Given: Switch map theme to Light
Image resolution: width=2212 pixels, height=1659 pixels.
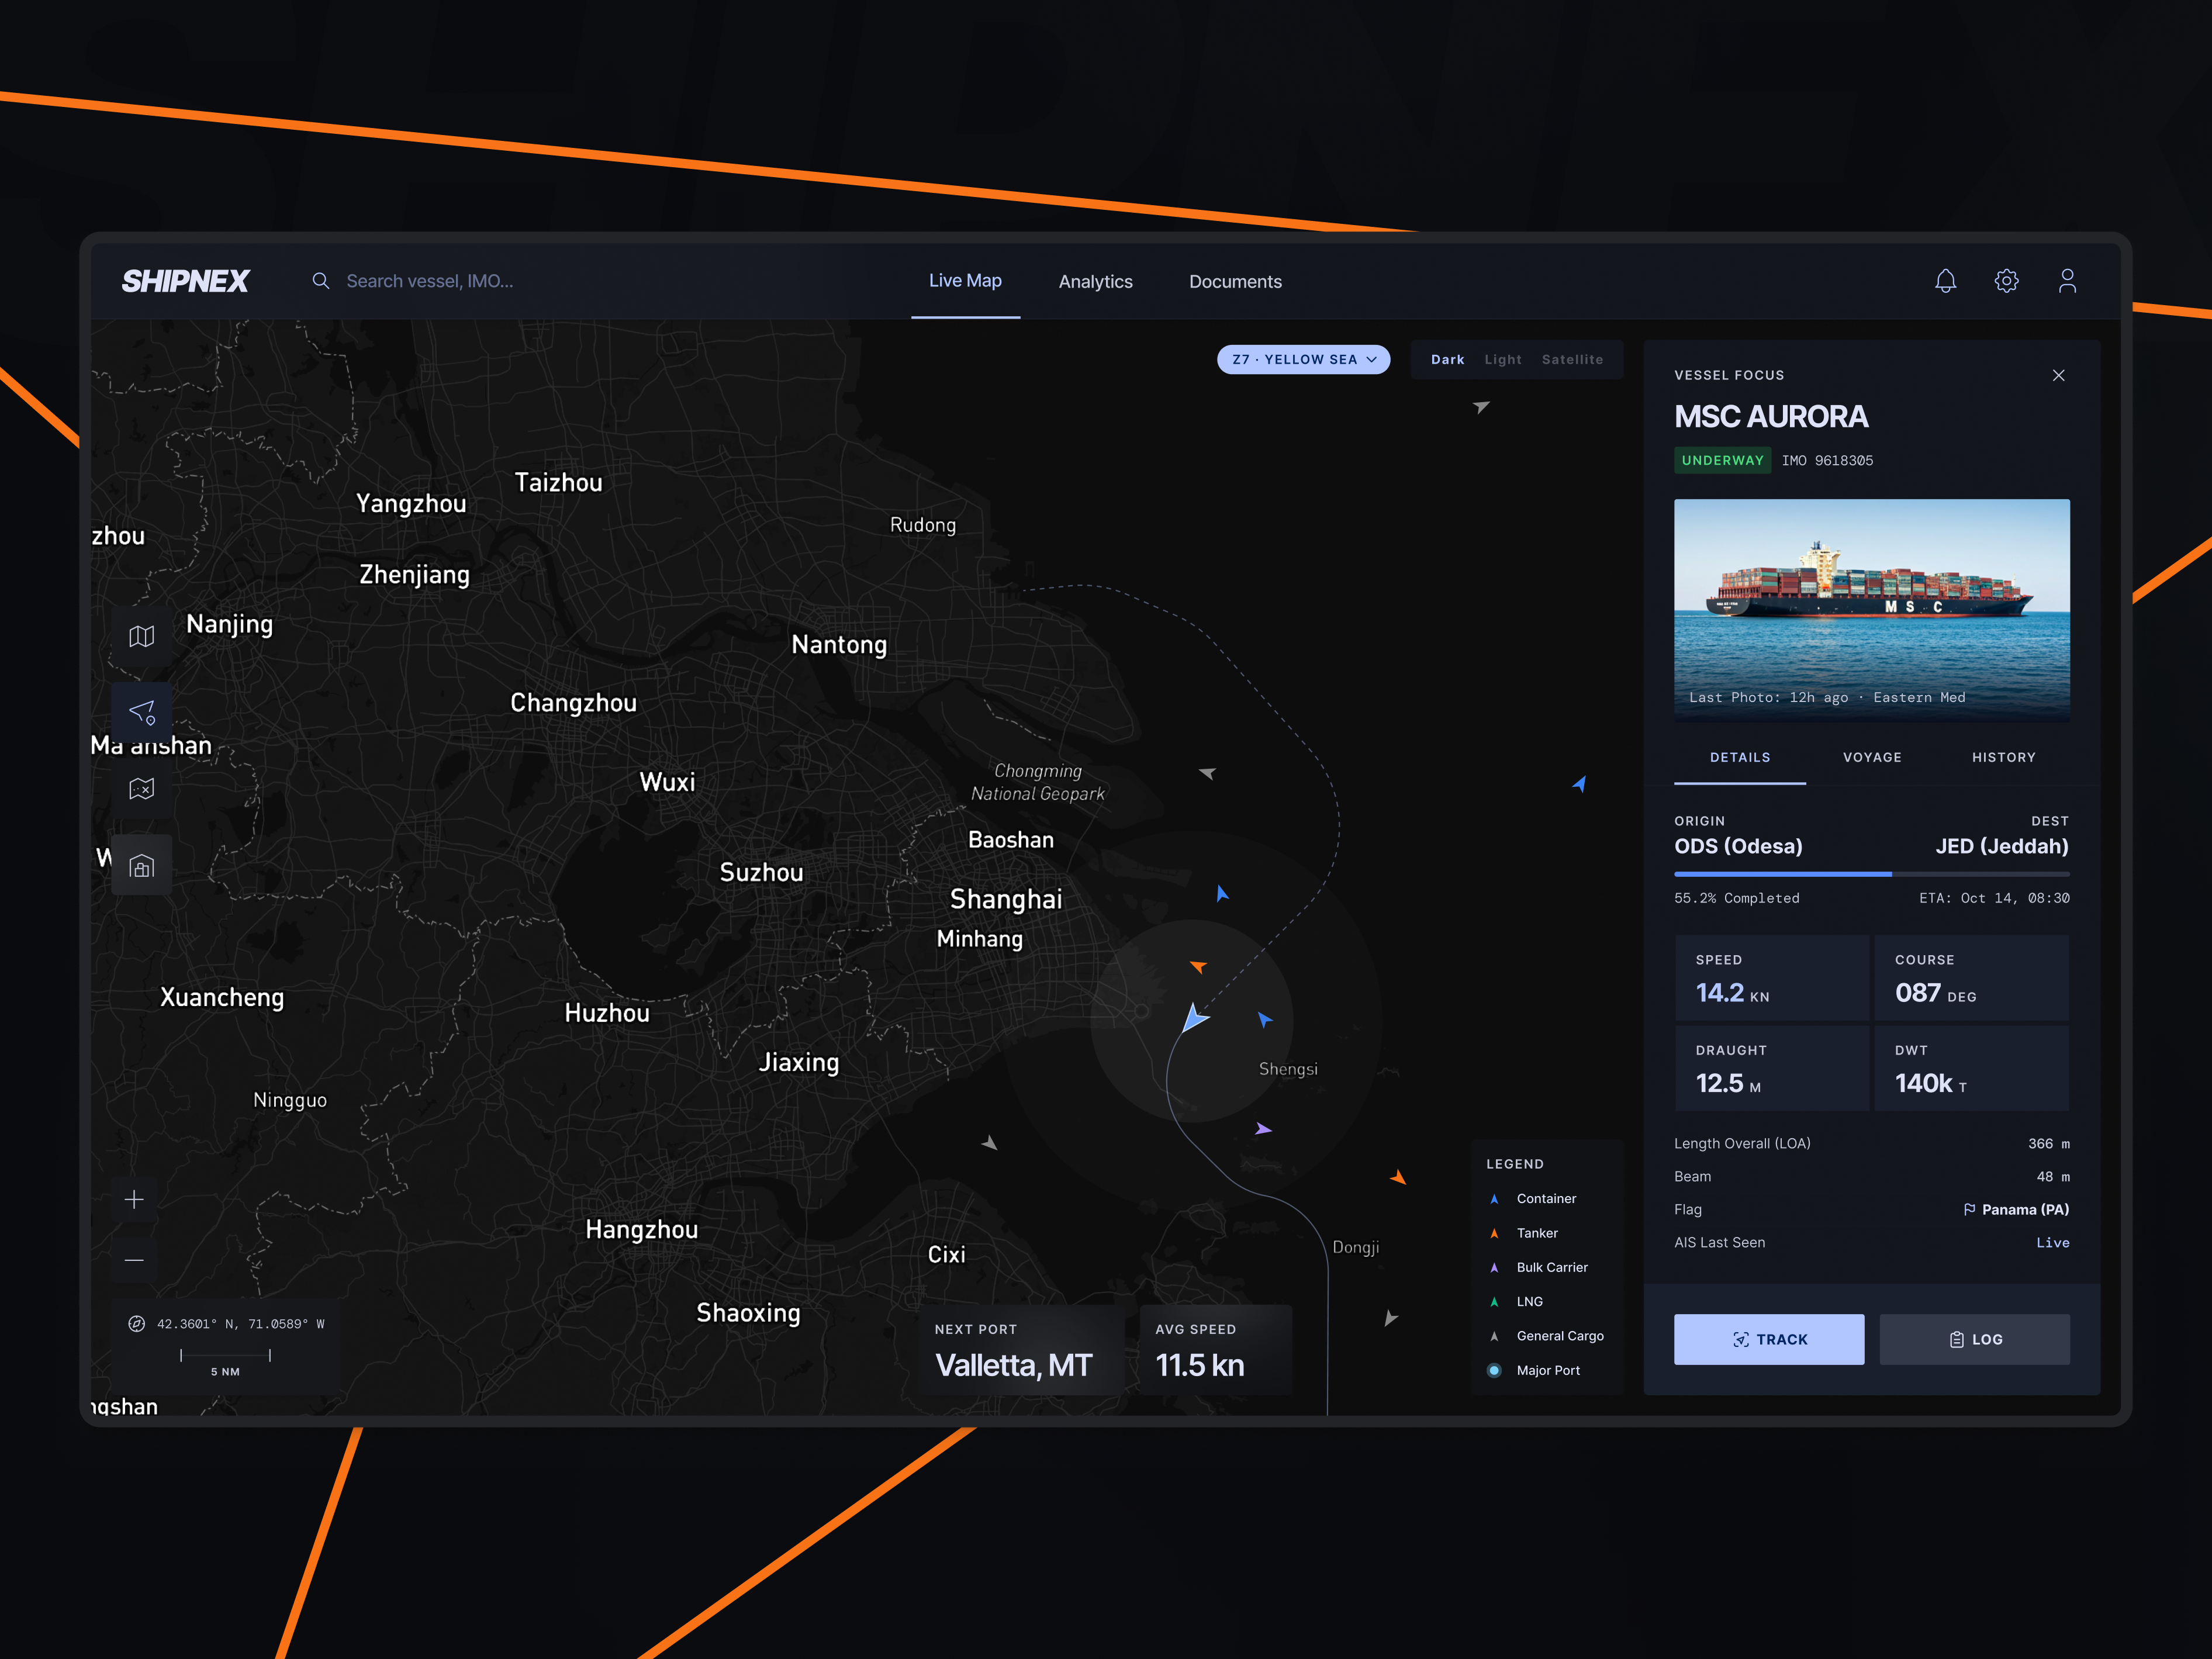Looking at the screenshot, I should pos(1503,359).
